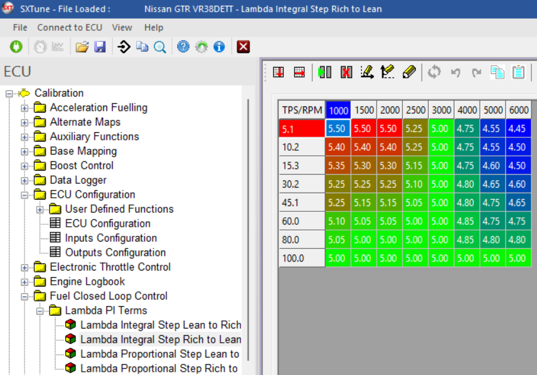Click the red X close file icon
537x375 pixels.
(243, 46)
